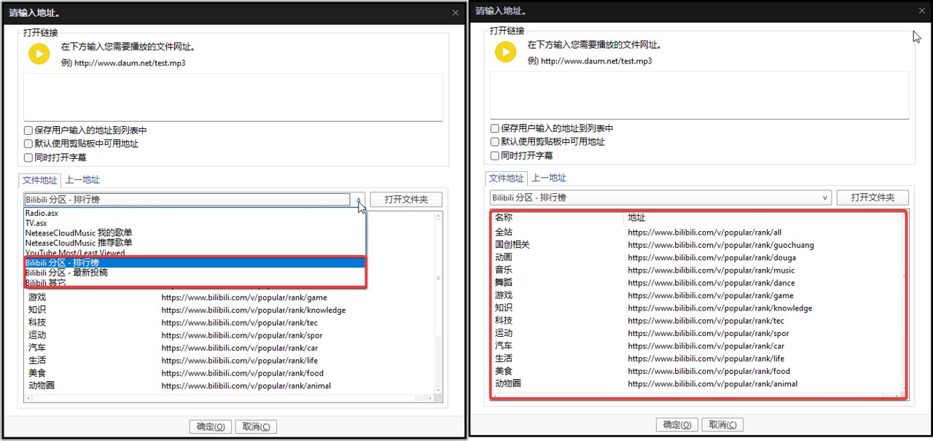Viewport: 933px width, 441px height.
Task: Click 打开文件夹 button in left dialog
Action: pyautogui.click(x=406, y=200)
